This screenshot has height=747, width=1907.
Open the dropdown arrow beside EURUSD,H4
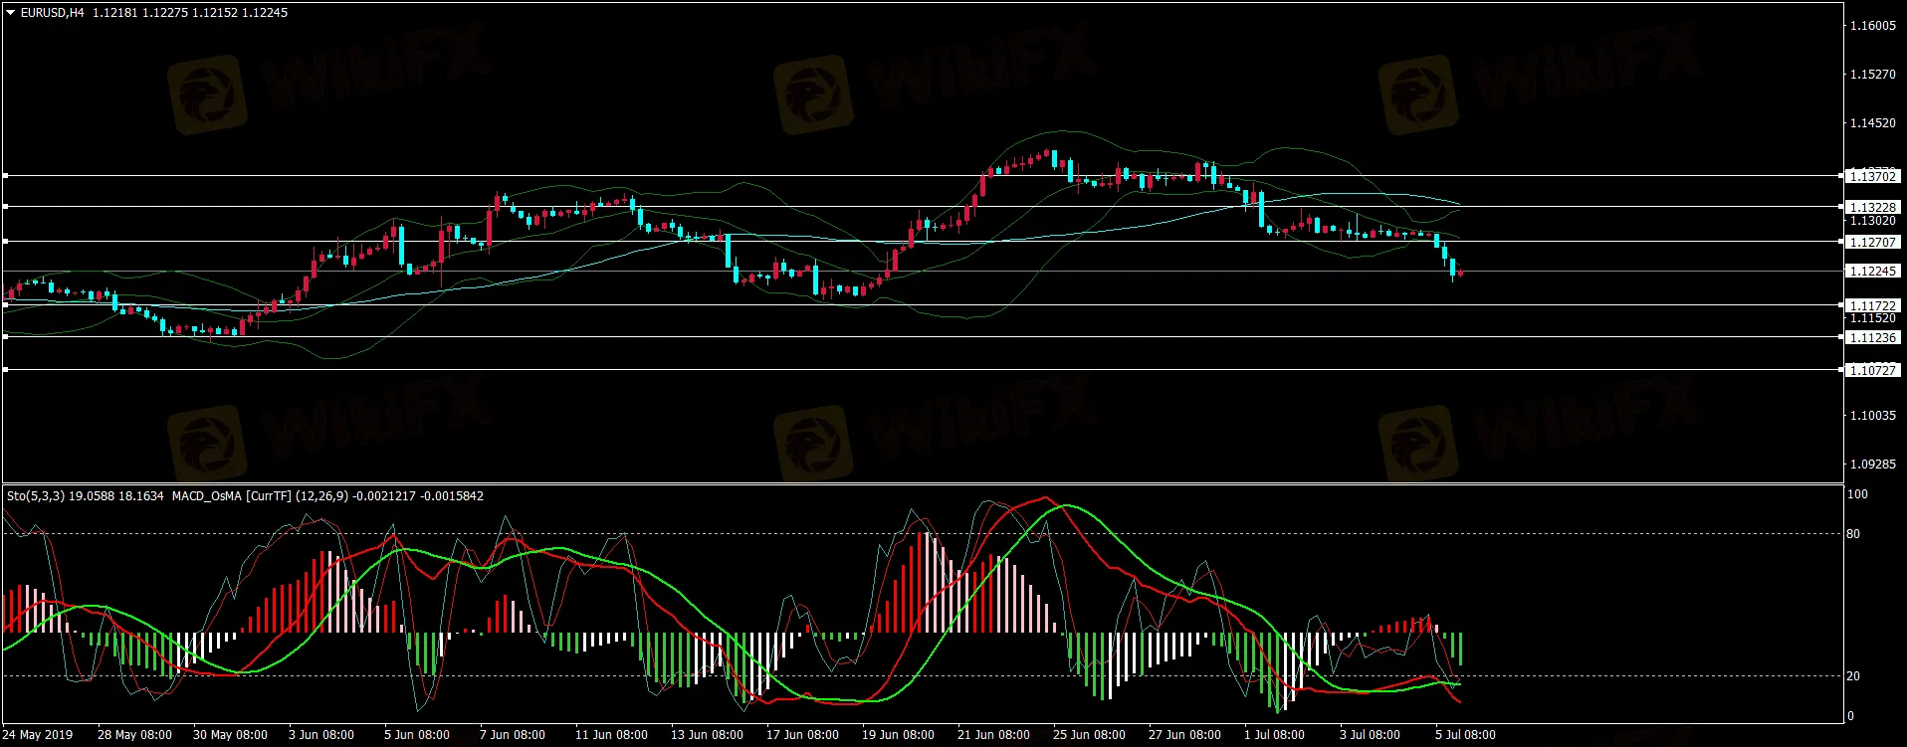click(x=11, y=13)
